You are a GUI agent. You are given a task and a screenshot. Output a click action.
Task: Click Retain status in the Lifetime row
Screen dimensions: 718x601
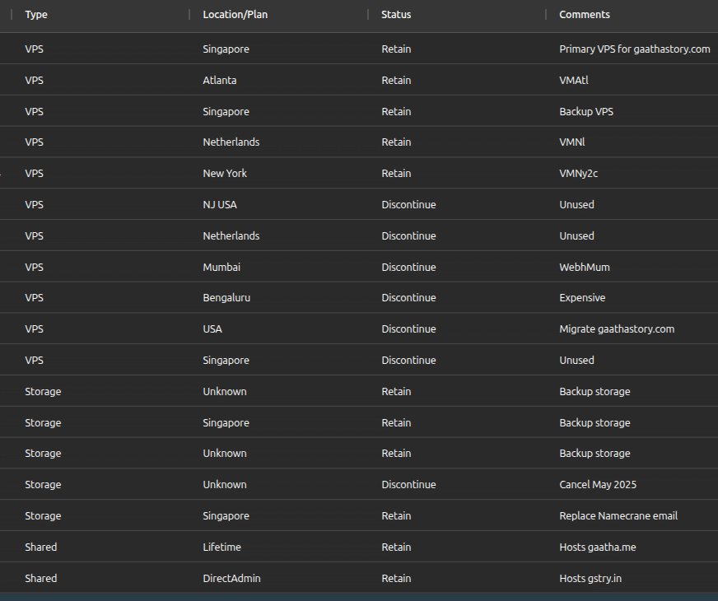tap(396, 547)
